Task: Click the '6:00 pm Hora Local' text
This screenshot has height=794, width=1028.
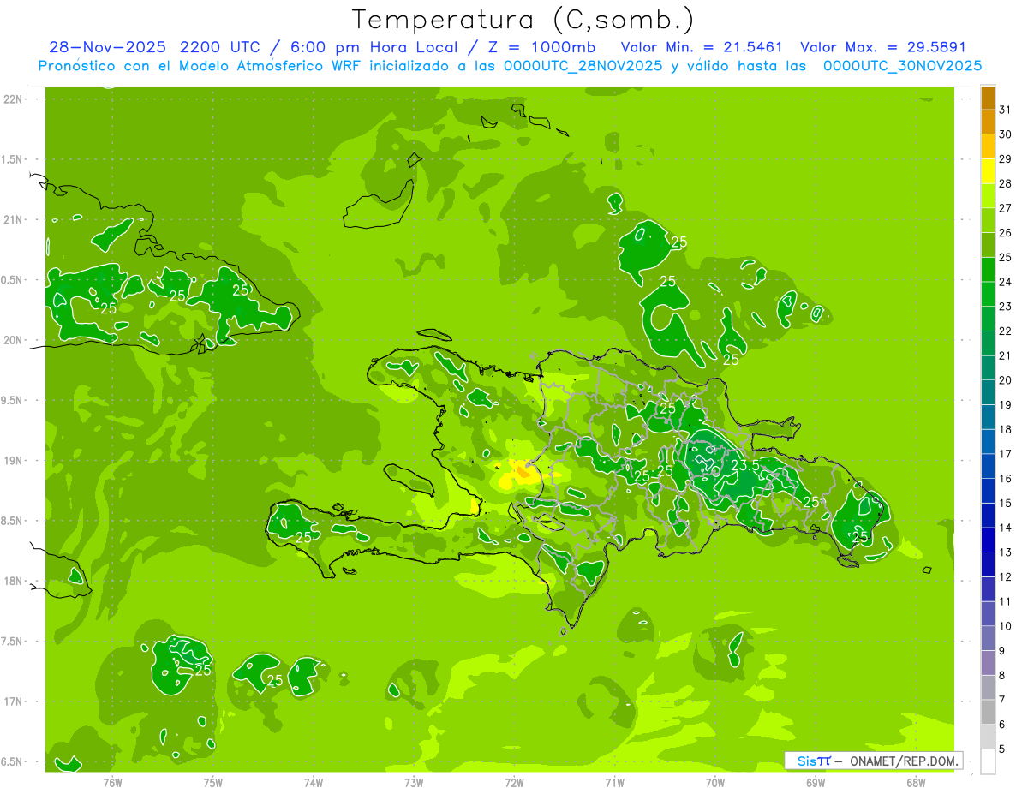Action: (x=372, y=47)
